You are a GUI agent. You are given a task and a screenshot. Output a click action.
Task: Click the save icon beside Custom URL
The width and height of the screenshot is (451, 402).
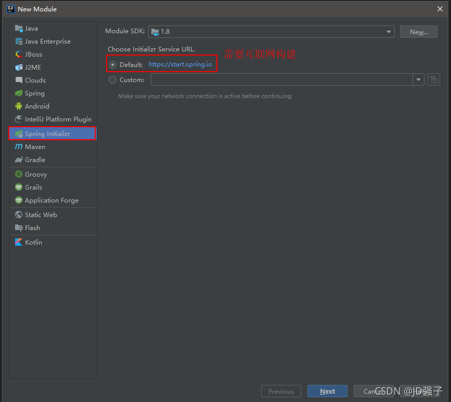click(433, 79)
